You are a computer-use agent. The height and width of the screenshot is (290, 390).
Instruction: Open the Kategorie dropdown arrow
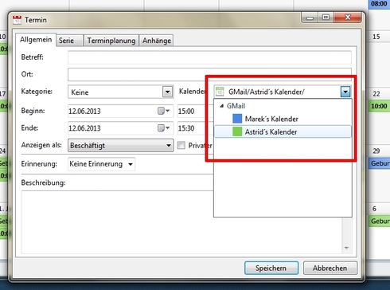[x=167, y=92]
